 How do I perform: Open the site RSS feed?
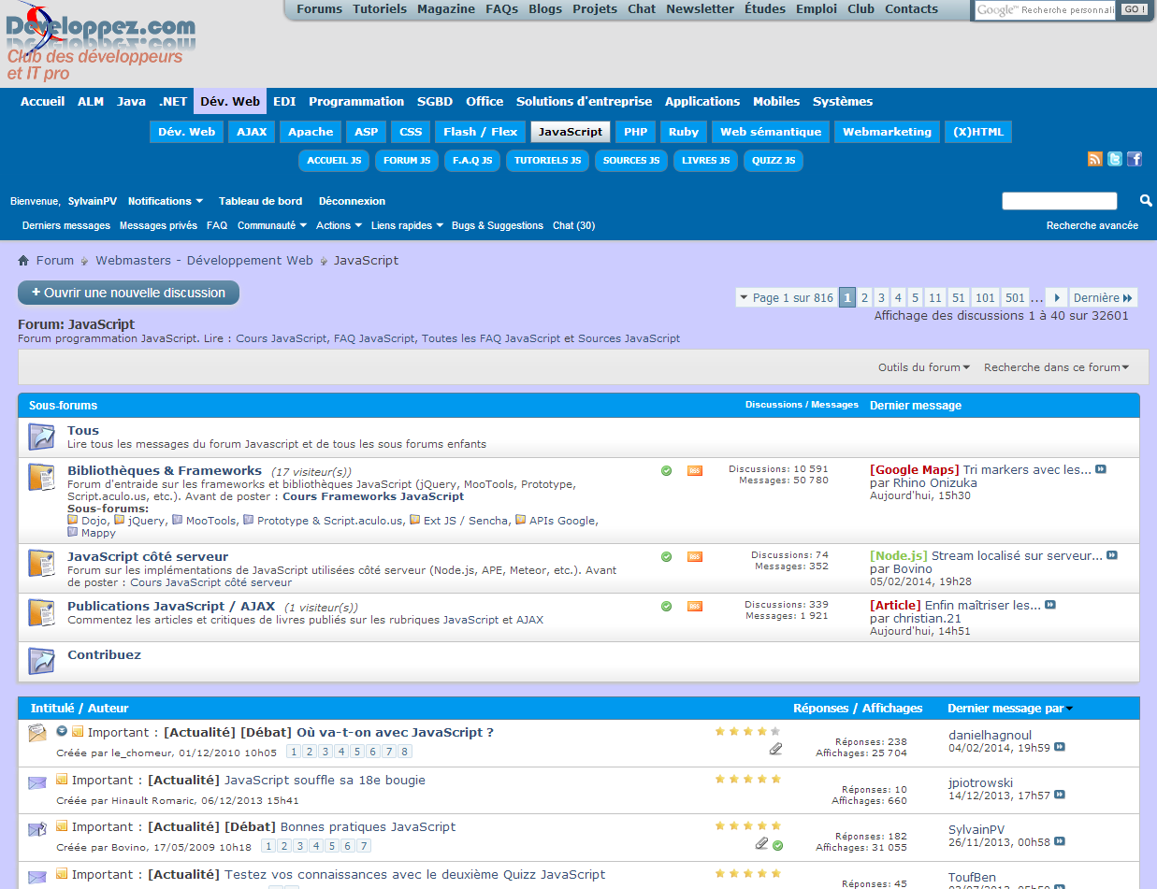(1095, 159)
